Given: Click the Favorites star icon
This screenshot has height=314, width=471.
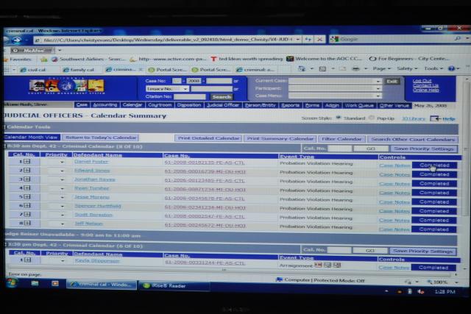Looking at the screenshot, I should click(x=8, y=58).
